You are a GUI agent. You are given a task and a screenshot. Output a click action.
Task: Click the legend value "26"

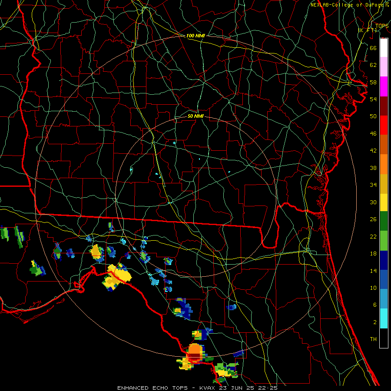point(373,219)
